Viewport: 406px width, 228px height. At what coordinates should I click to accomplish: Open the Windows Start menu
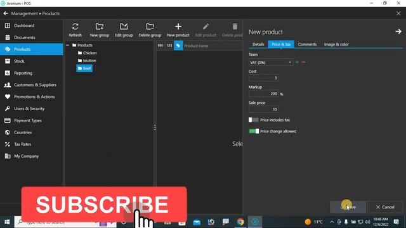7,222
